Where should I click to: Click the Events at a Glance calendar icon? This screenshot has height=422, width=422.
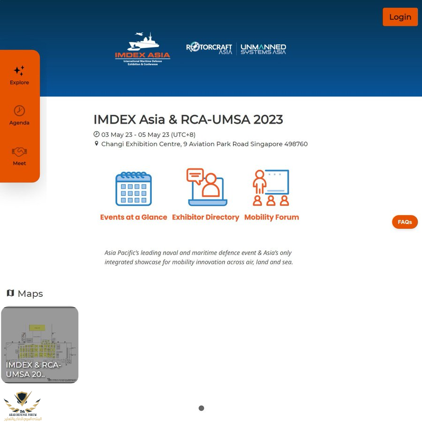pyautogui.click(x=134, y=188)
